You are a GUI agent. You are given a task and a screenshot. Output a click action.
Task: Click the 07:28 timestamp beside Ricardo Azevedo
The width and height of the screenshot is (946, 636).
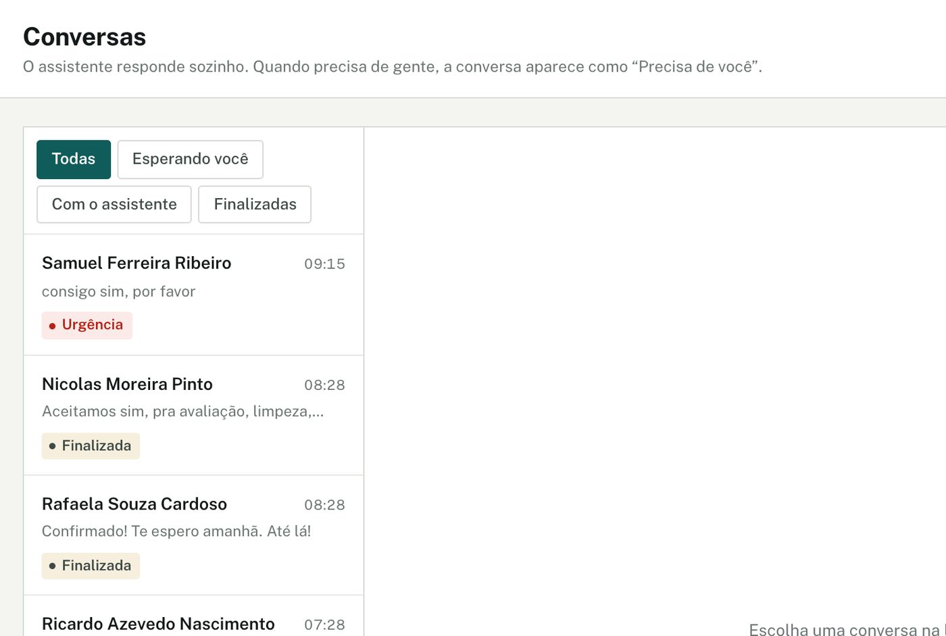tap(324, 625)
